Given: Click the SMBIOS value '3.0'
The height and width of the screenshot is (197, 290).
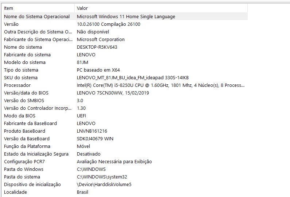Looking at the screenshot, I should (80, 101).
